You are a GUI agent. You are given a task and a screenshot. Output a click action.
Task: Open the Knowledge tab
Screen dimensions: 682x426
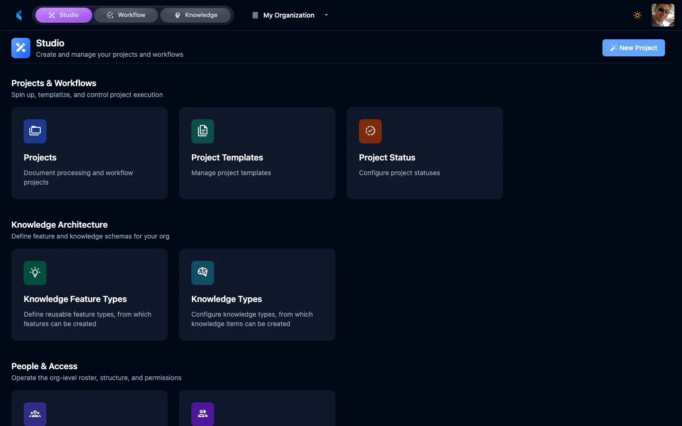[x=196, y=15]
